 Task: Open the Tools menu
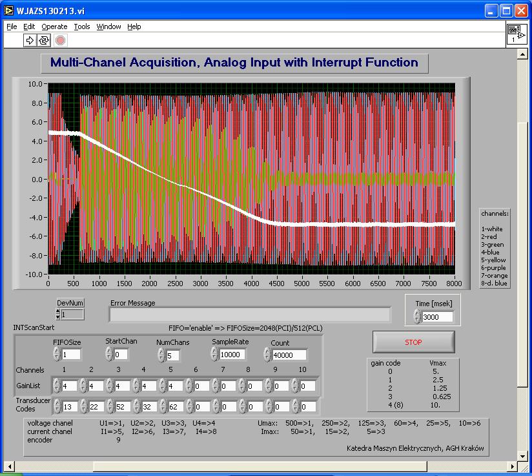[x=82, y=26]
